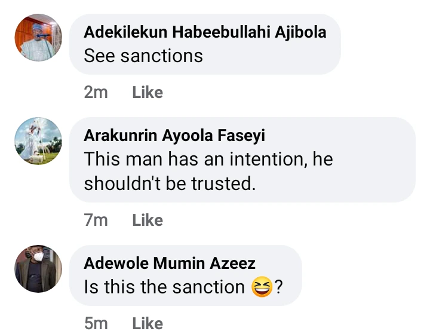Click the 2m timestamp
This screenshot has width=430, height=331.
point(96,93)
